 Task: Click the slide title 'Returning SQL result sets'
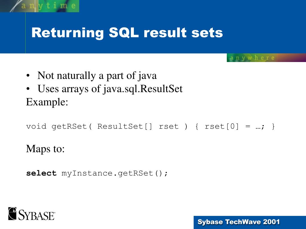[x=127, y=33]
